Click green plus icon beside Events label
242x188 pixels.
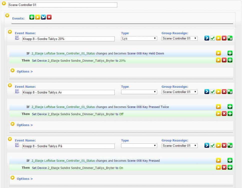click(32, 18)
